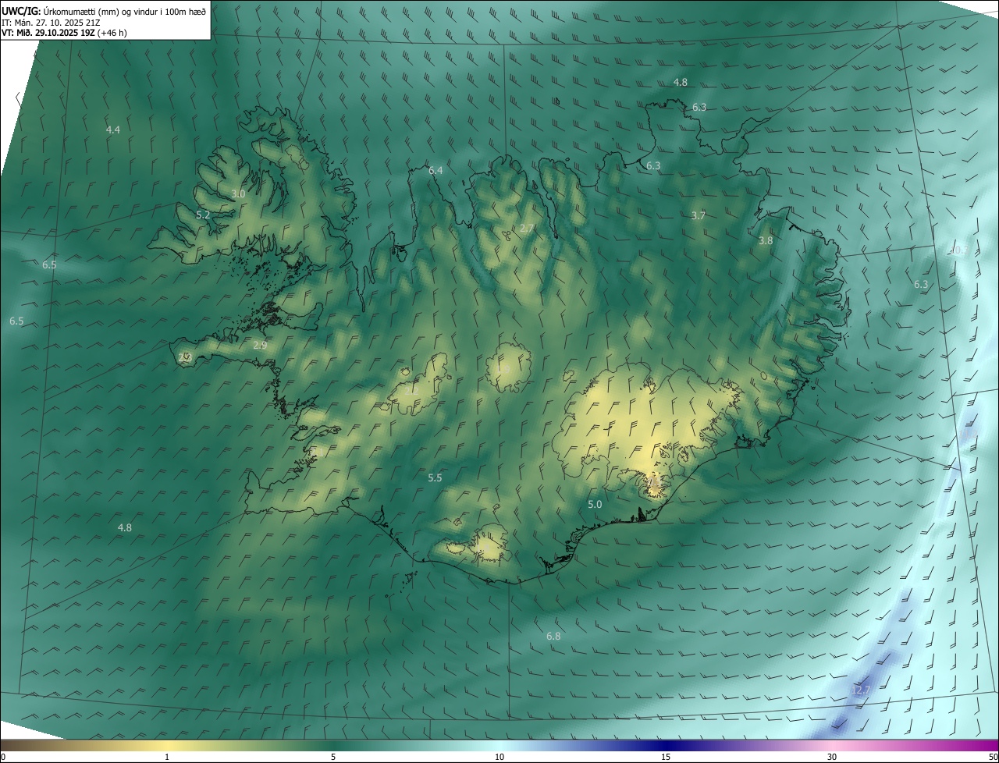
Task: Click the "UWC/IG: Úrkomumætti (mm)" title line
Action: (x=104, y=10)
